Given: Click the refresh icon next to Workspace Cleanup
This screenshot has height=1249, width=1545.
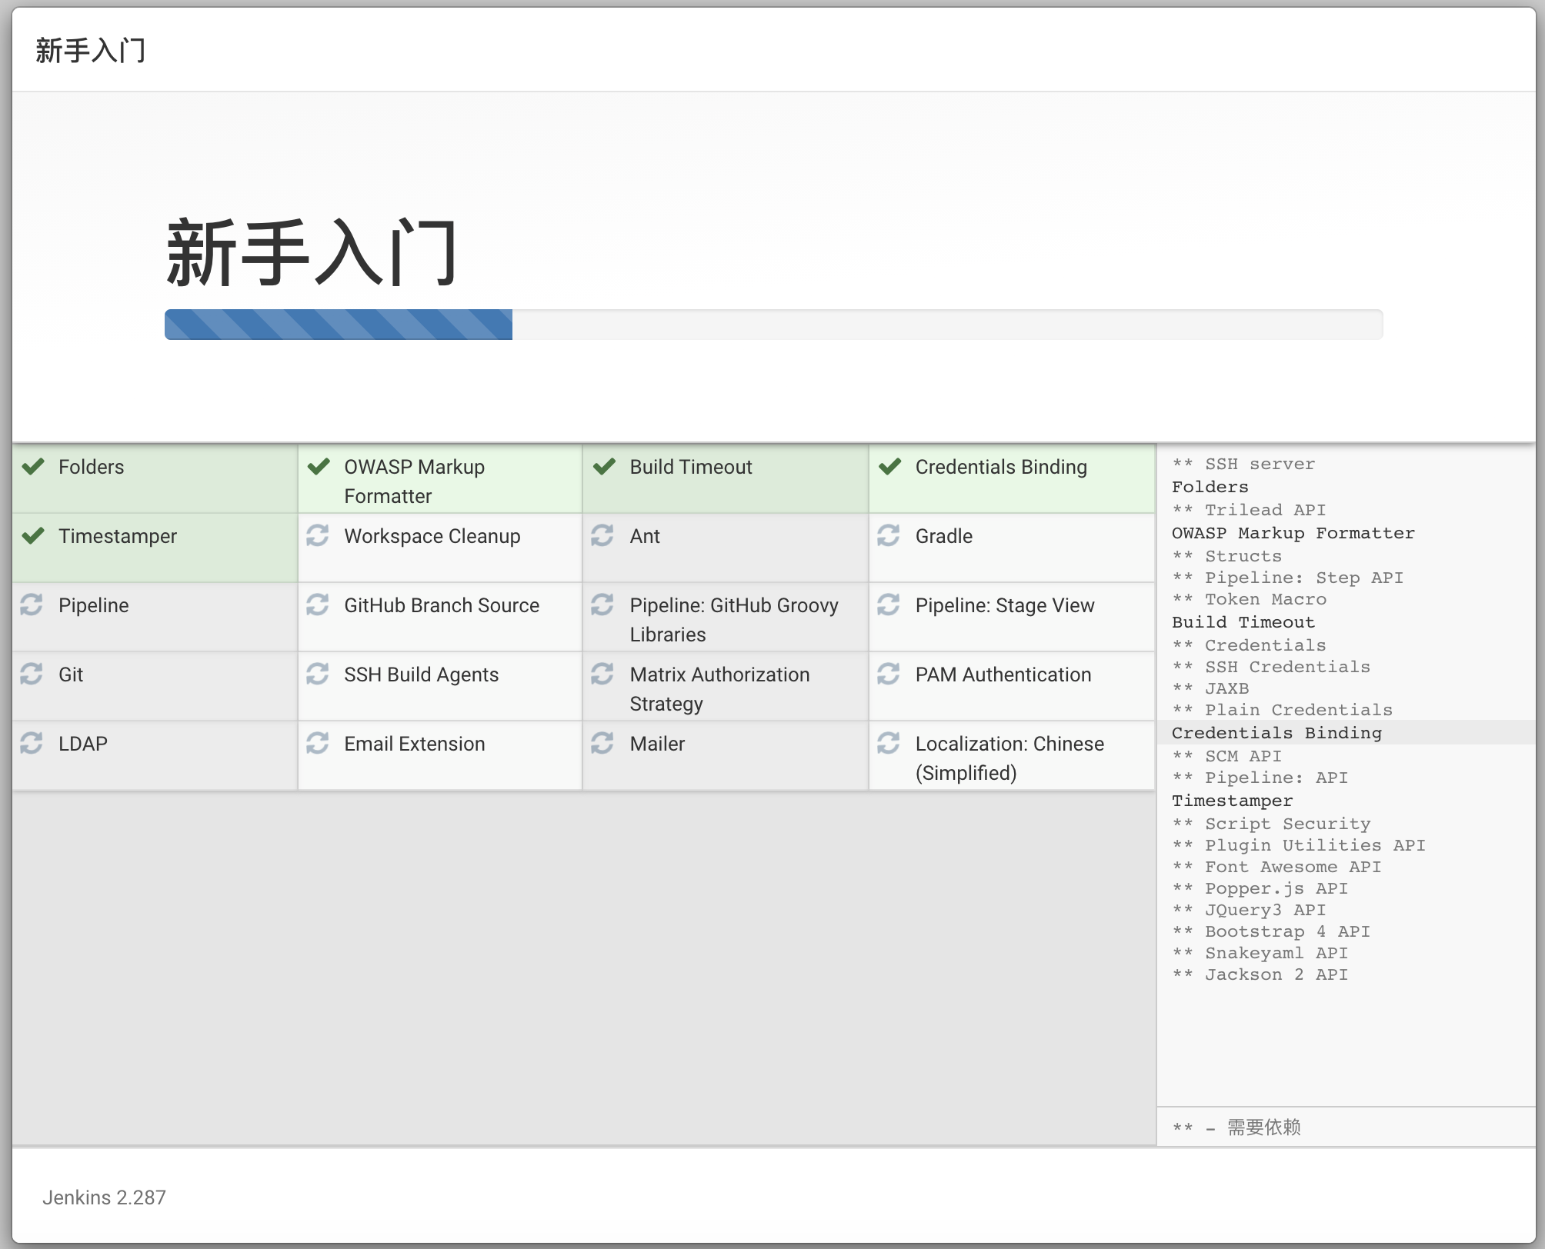Looking at the screenshot, I should pyautogui.click(x=318, y=535).
